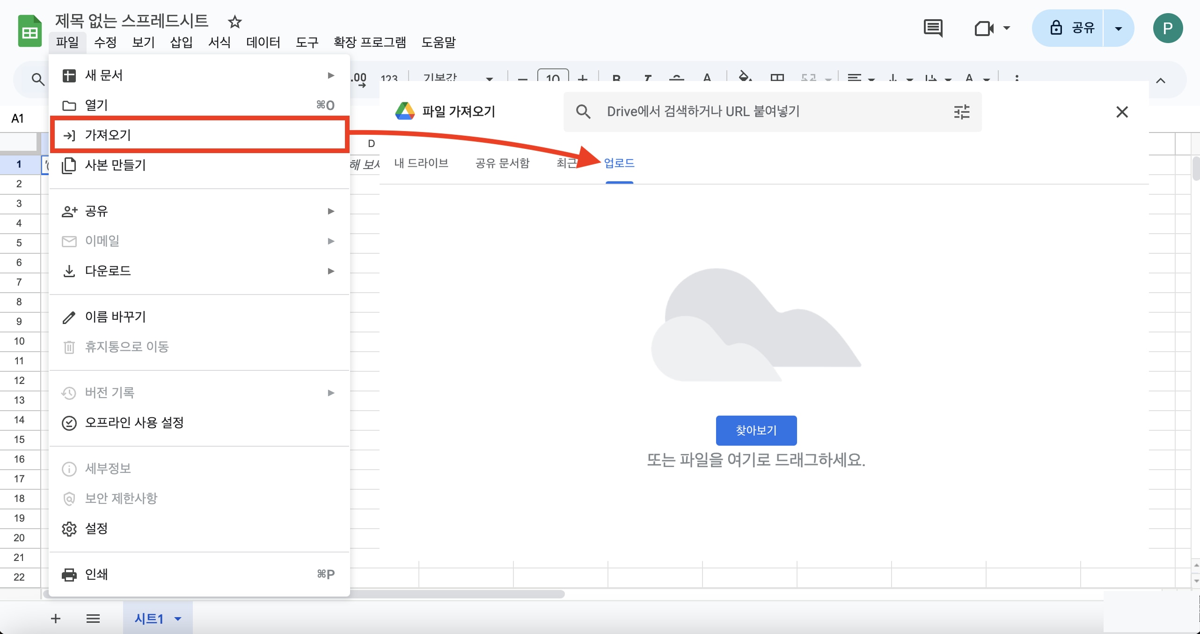
Task: Open the 파일 menu
Action: (x=67, y=42)
